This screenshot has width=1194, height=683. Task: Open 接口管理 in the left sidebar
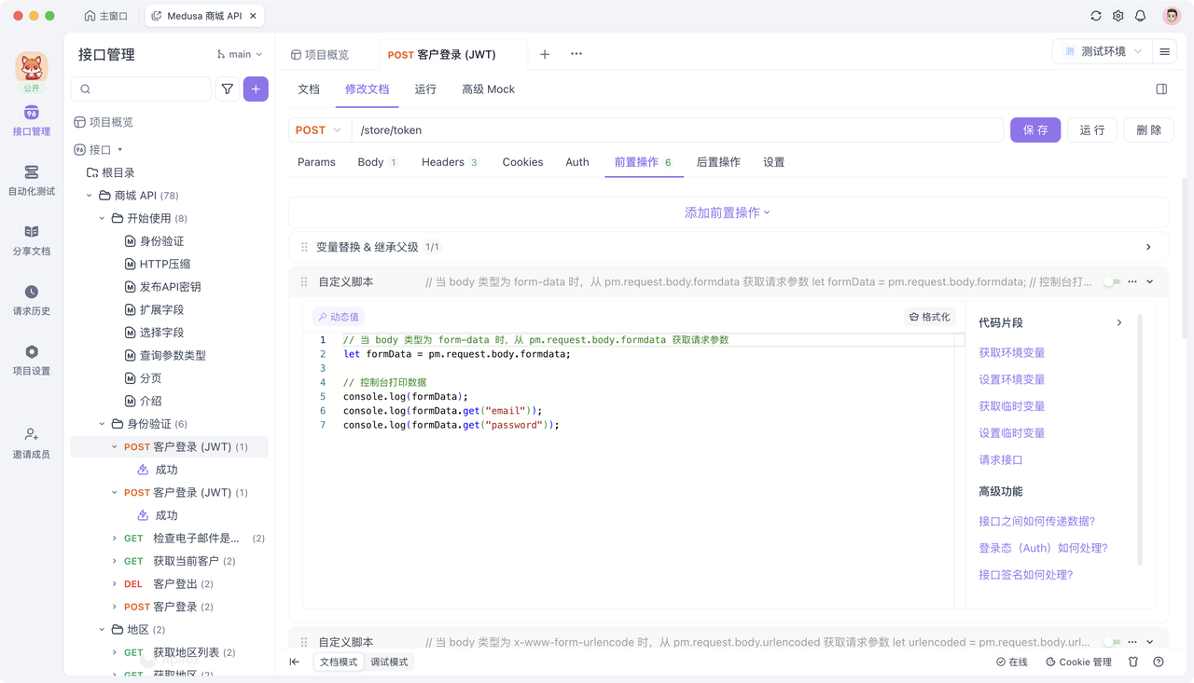pos(32,121)
